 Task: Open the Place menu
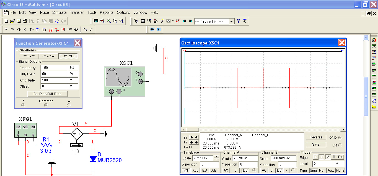(45, 12)
